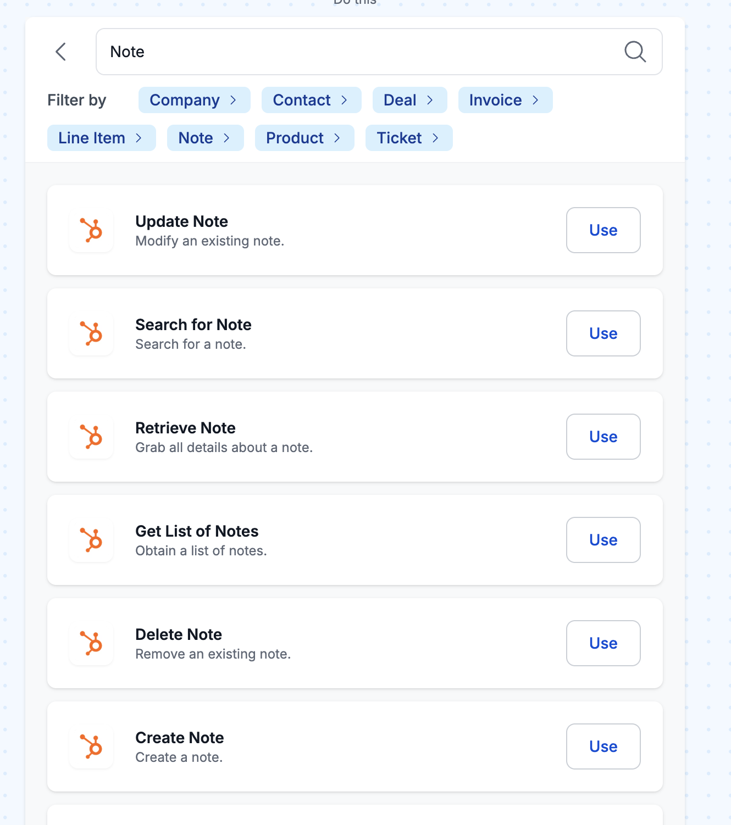The width and height of the screenshot is (731, 825).
Task: Select the Retrieve Note title
Action: pos(186,428)
